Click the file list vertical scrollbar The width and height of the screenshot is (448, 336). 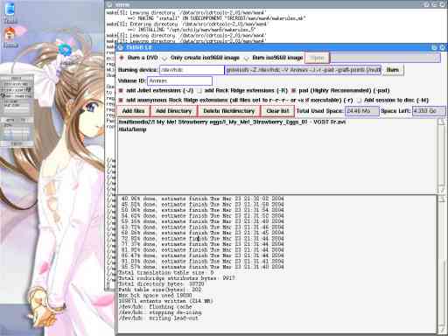(x=442, y=156)
